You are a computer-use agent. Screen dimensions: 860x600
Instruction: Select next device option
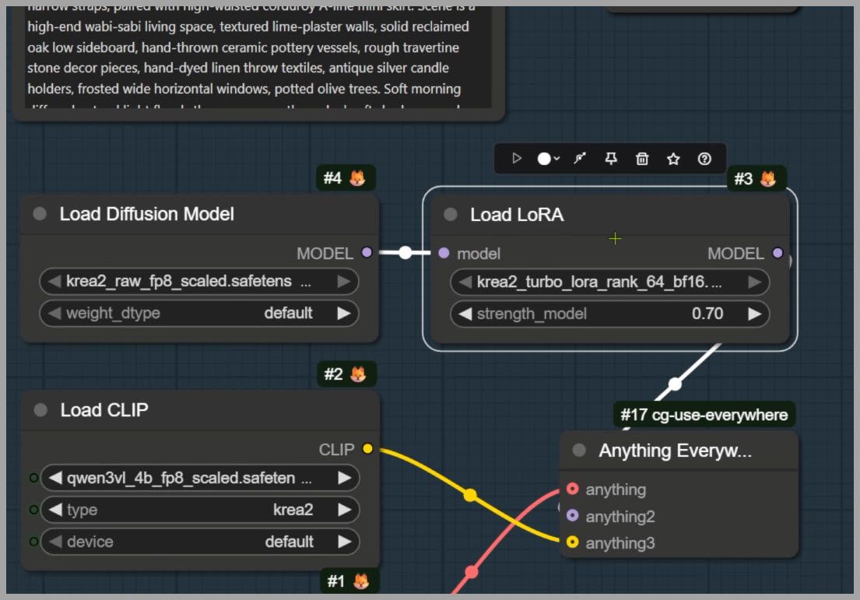click(x=345, y=542)
